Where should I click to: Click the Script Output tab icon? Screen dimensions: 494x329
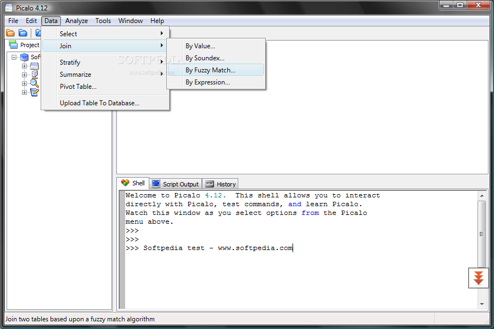coord(156,184)
